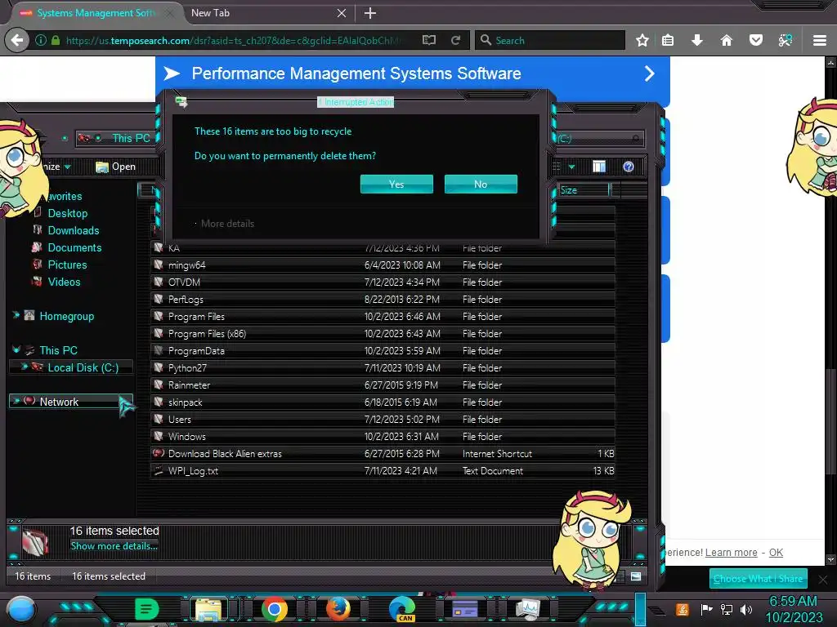Click chevron arrow on Performance Management banner

(x=649, y=73)
